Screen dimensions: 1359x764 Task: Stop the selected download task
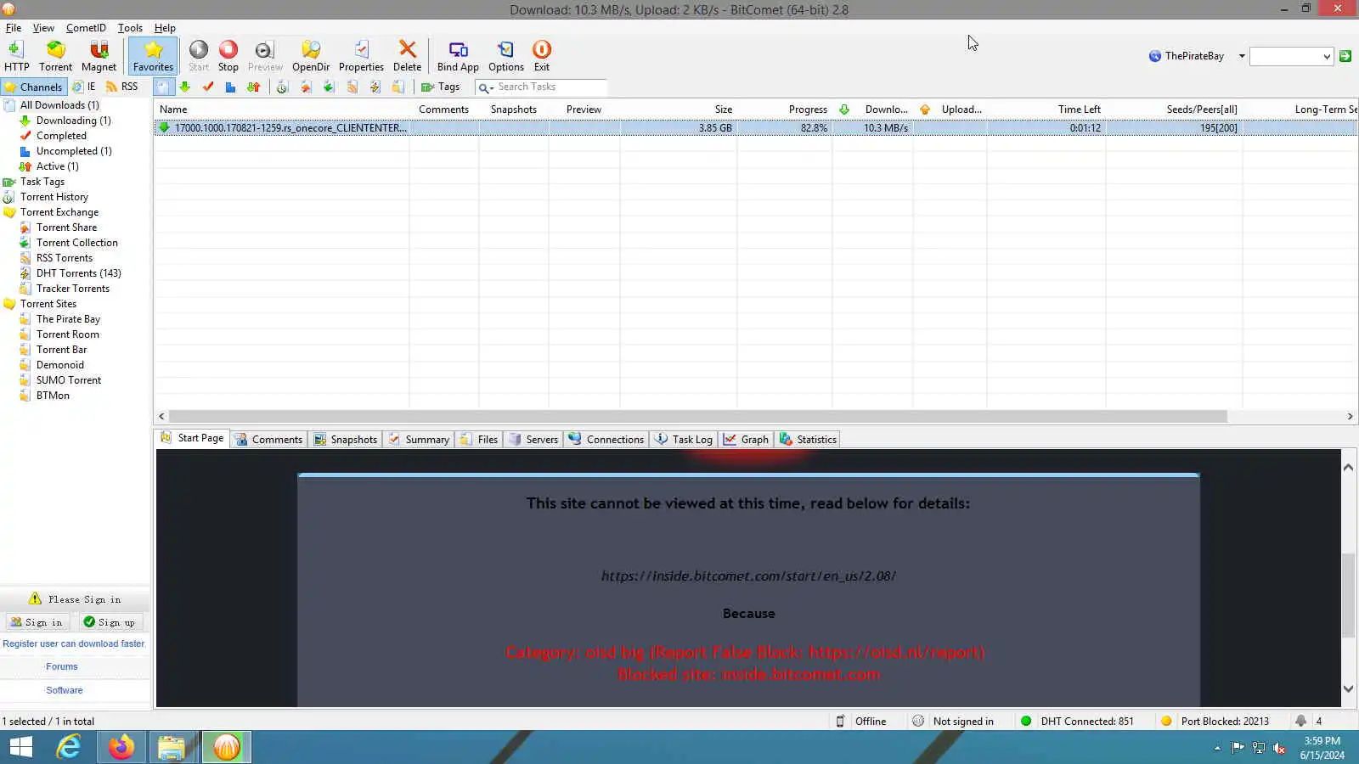tap(228, 56)
